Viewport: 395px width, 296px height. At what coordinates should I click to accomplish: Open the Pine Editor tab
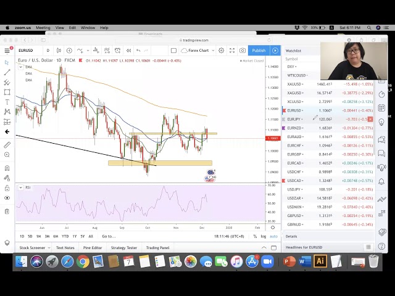(x=92, y=248)
